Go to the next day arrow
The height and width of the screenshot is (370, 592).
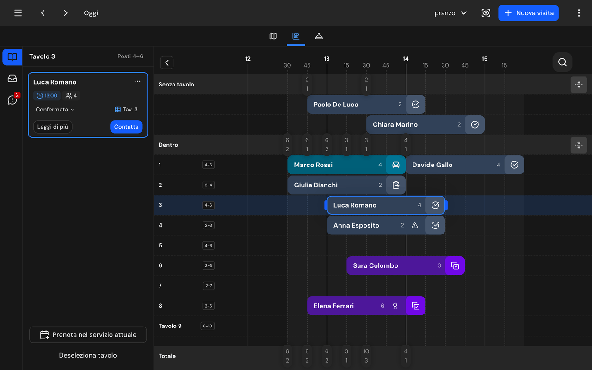pos(66,13)
